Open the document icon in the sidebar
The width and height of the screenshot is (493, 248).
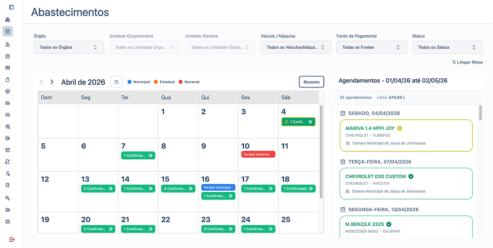(7, 185)
